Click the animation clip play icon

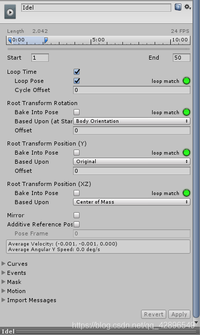pos(10,12)
